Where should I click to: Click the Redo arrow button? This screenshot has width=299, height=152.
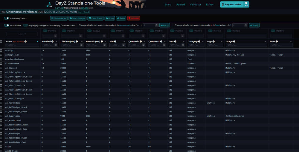pyautogui.click(x=121, y=18)
